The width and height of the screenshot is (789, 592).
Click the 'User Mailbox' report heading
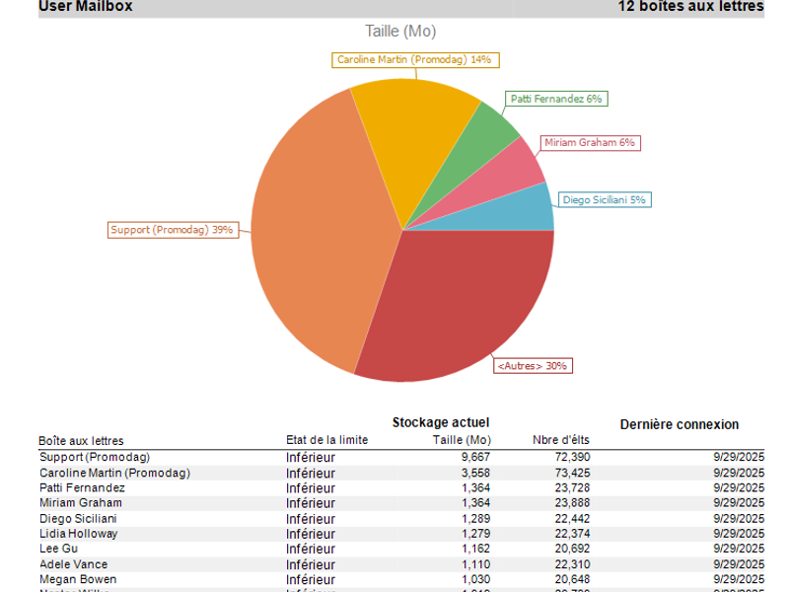(x=85, y=7)
